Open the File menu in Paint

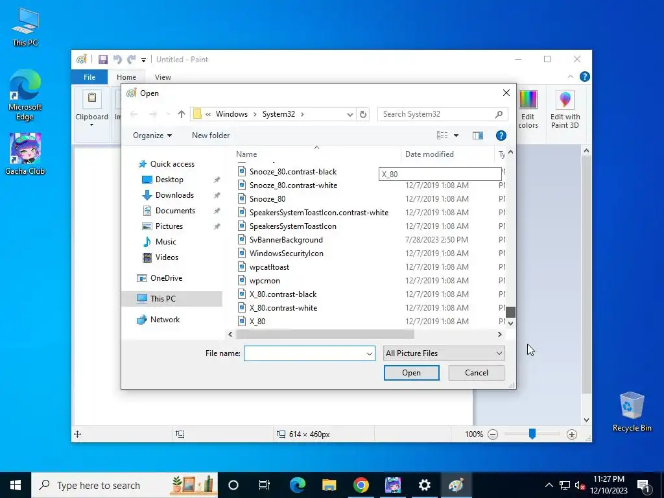coord(89,77)
